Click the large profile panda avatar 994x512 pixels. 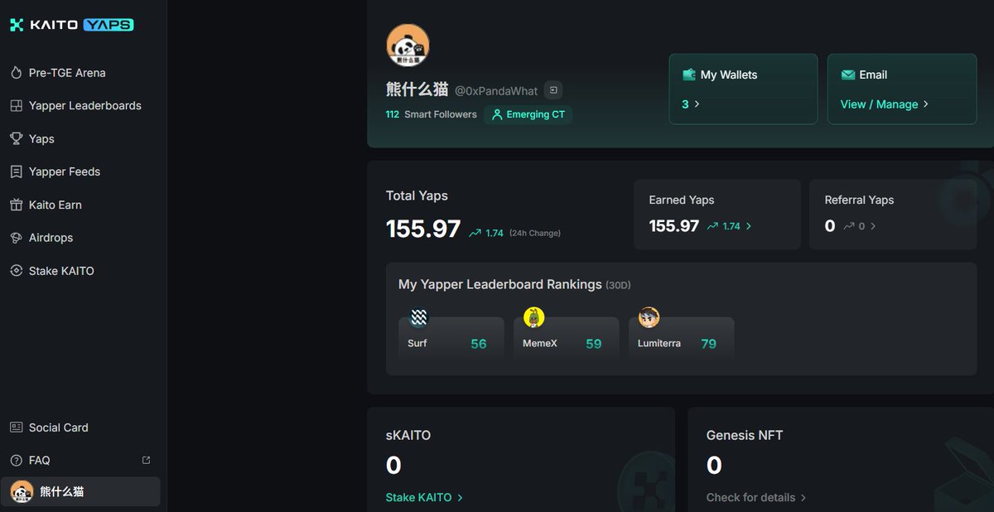click(x=408, y=46)
